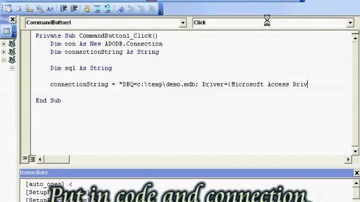Select the third VBA project icon
Image resolution: width=360 pixels, height=202 pixels.
(x=12, y=60)
